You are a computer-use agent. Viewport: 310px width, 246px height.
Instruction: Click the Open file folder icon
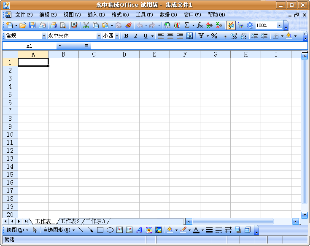coord(23,25)
